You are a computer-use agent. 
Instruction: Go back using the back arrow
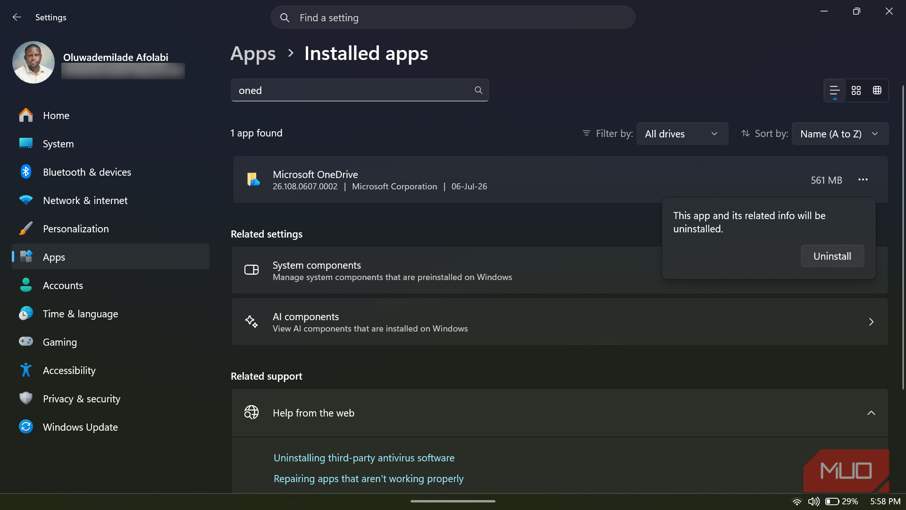point(17,17)
